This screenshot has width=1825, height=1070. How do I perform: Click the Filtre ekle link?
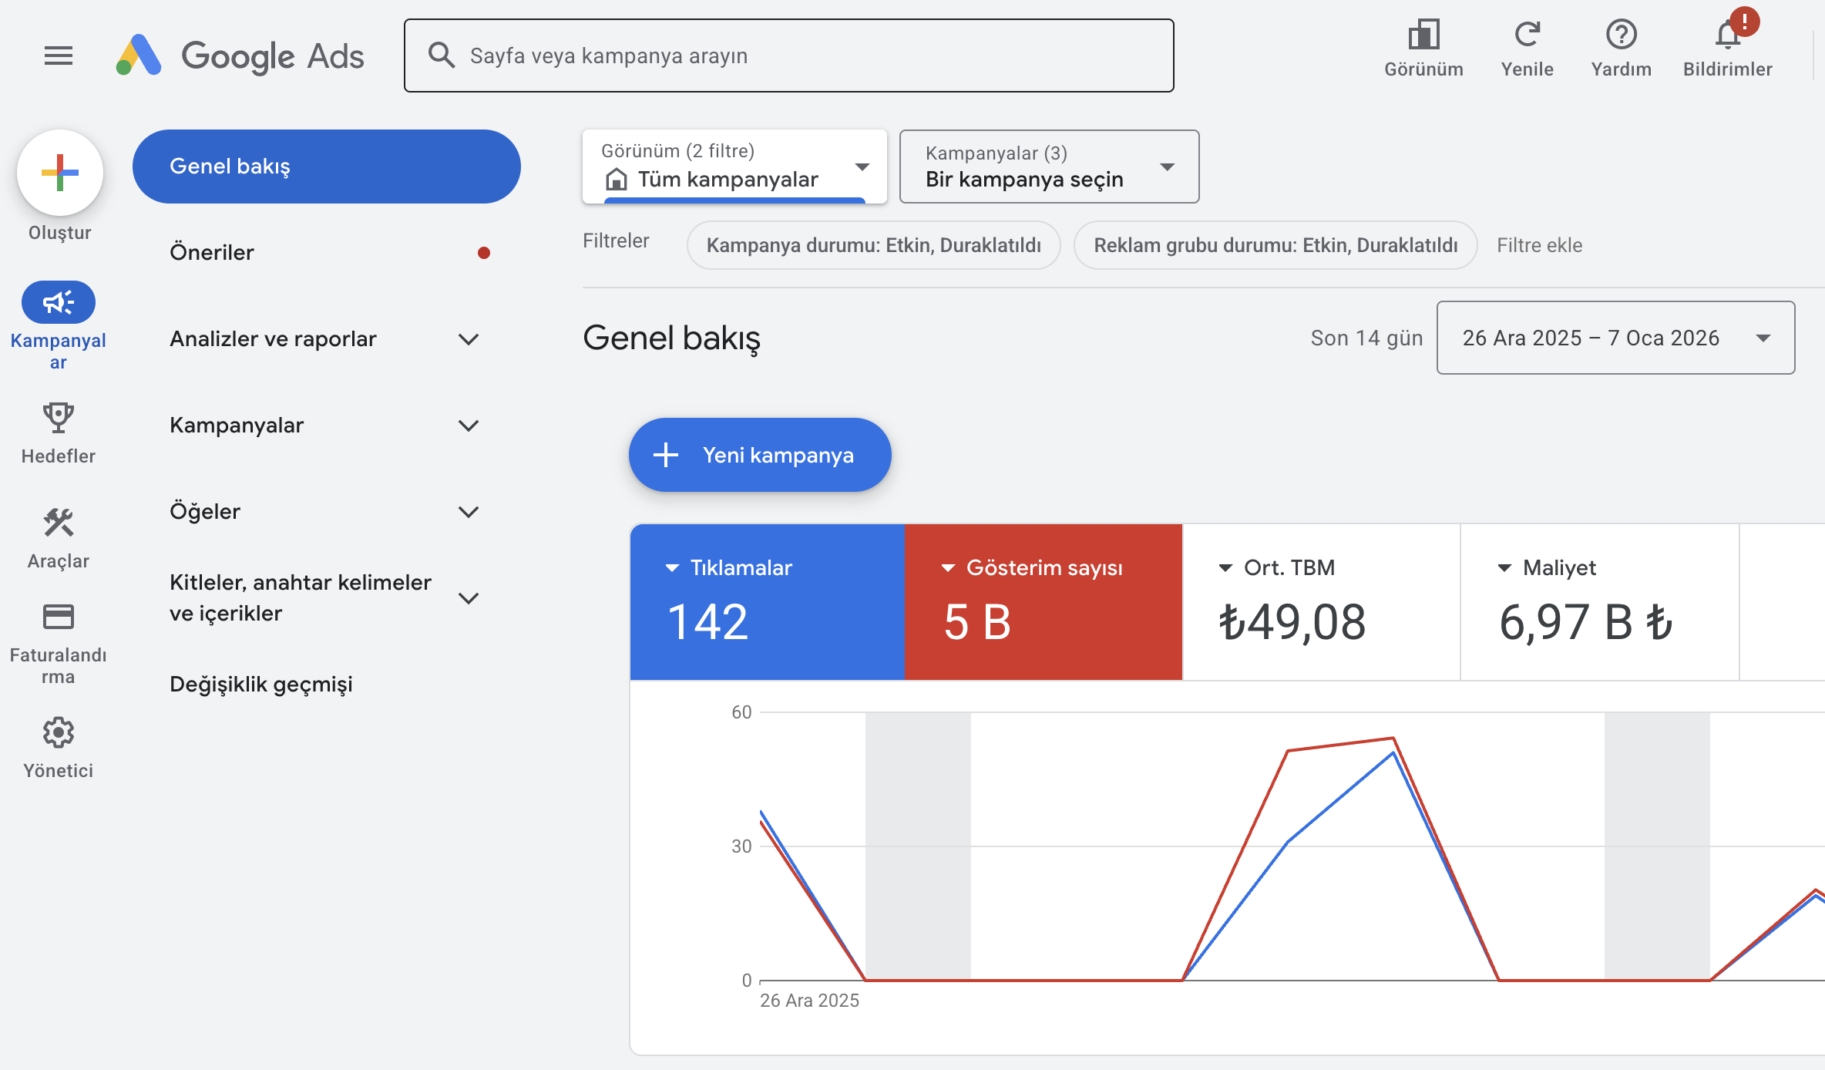[x=1540, y=245]
